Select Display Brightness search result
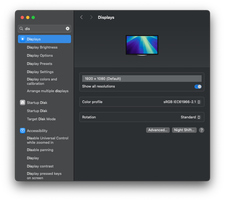225x201 pixels. (x=42, y=47)
